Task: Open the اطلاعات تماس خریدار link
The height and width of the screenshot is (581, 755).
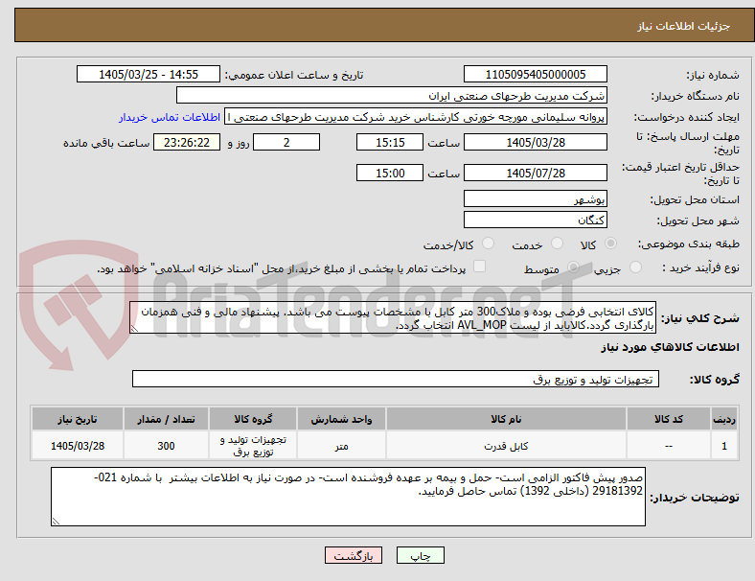Action: (170, 117)
